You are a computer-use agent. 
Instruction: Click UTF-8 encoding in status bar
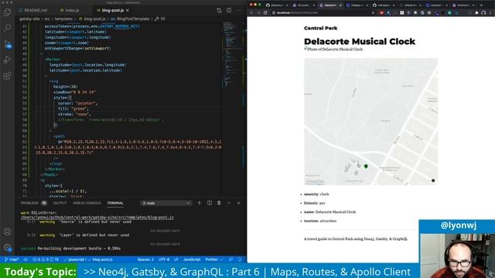(x=164, y=259)
